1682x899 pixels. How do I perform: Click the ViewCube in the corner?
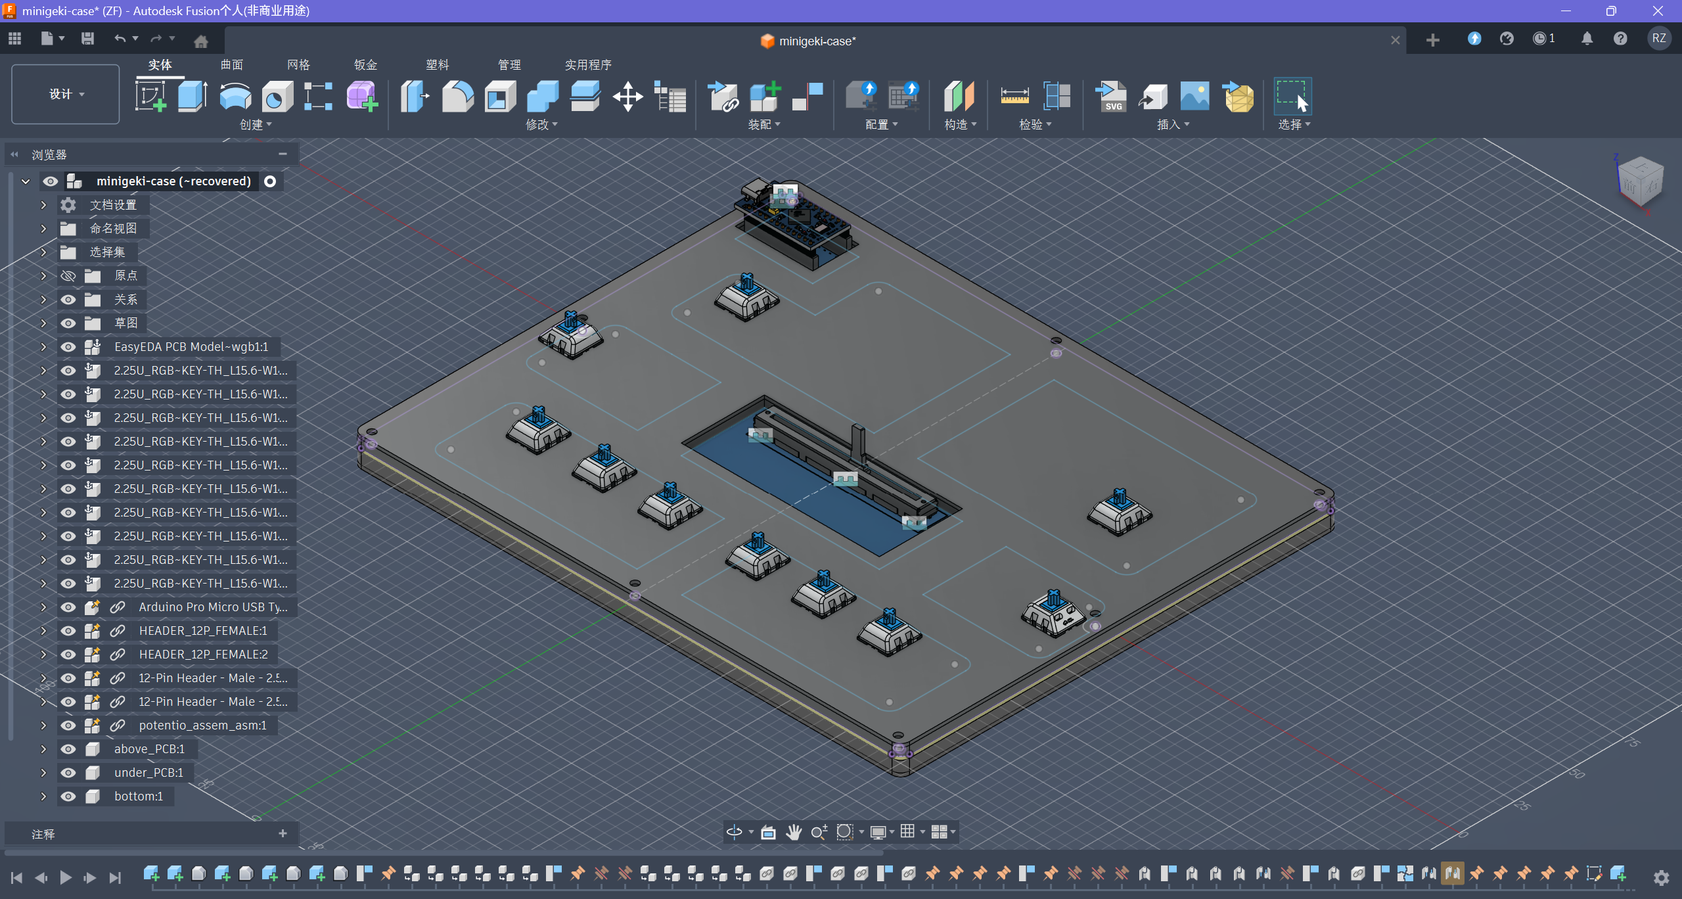(1640, 182)
